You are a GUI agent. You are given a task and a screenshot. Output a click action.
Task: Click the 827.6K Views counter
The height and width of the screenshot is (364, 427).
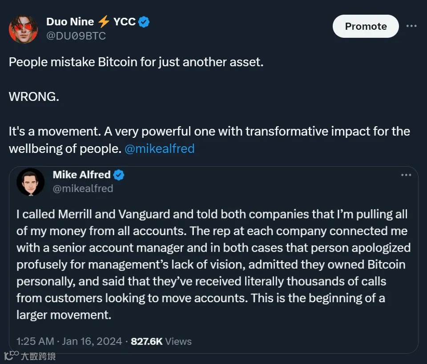[x=161, y=341]
